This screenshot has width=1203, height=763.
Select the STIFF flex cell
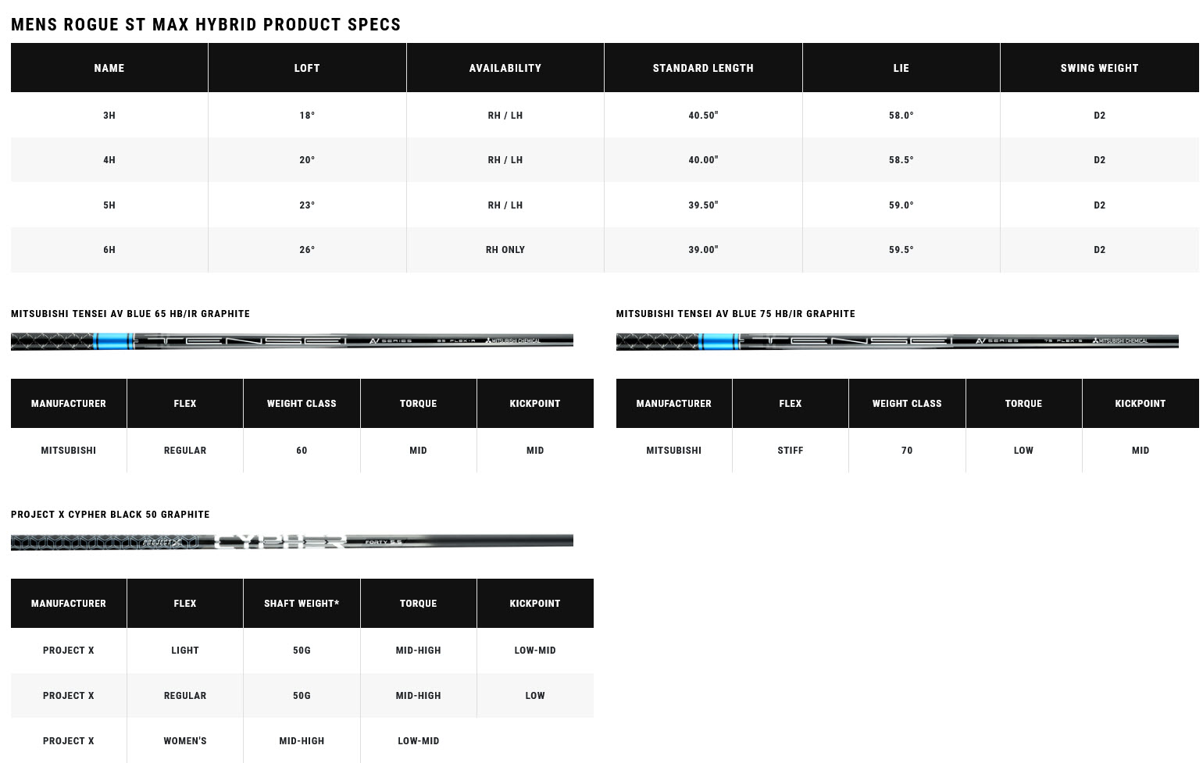pos(790,451)
